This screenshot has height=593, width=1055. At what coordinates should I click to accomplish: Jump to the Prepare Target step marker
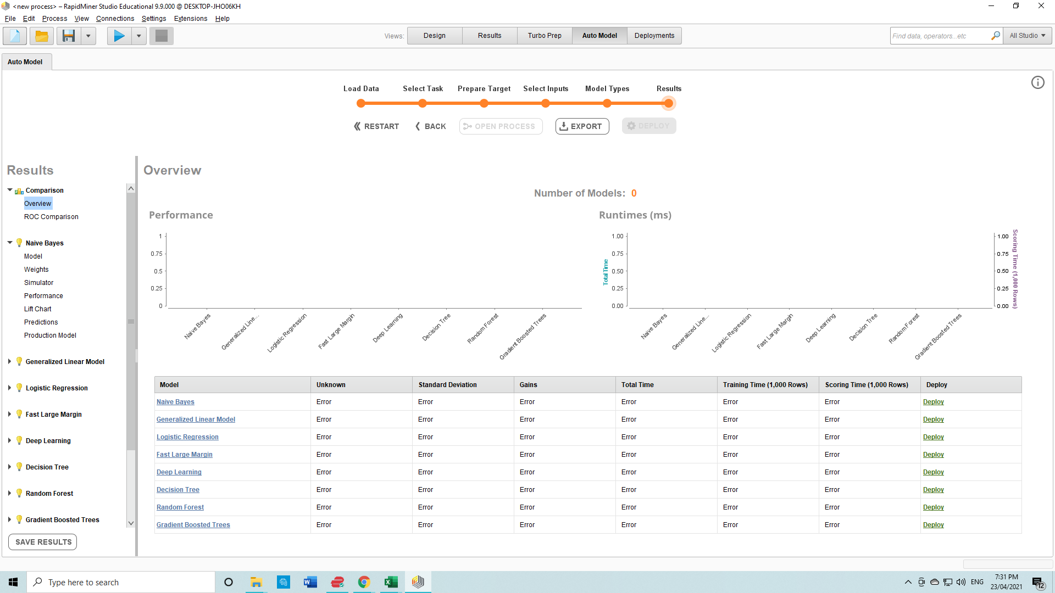[484, 103]
